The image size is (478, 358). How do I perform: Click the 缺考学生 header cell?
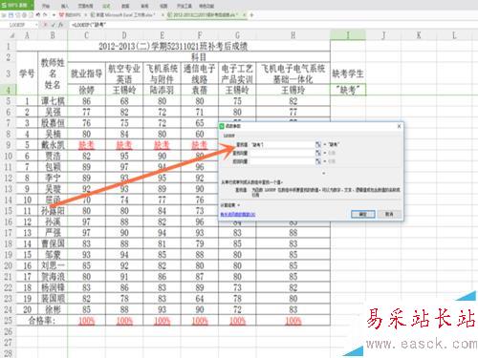tap(348, 74)
